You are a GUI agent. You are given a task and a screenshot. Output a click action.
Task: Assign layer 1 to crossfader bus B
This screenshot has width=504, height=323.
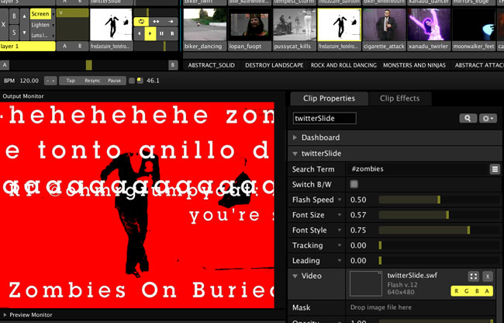click(x=80, y=47)
